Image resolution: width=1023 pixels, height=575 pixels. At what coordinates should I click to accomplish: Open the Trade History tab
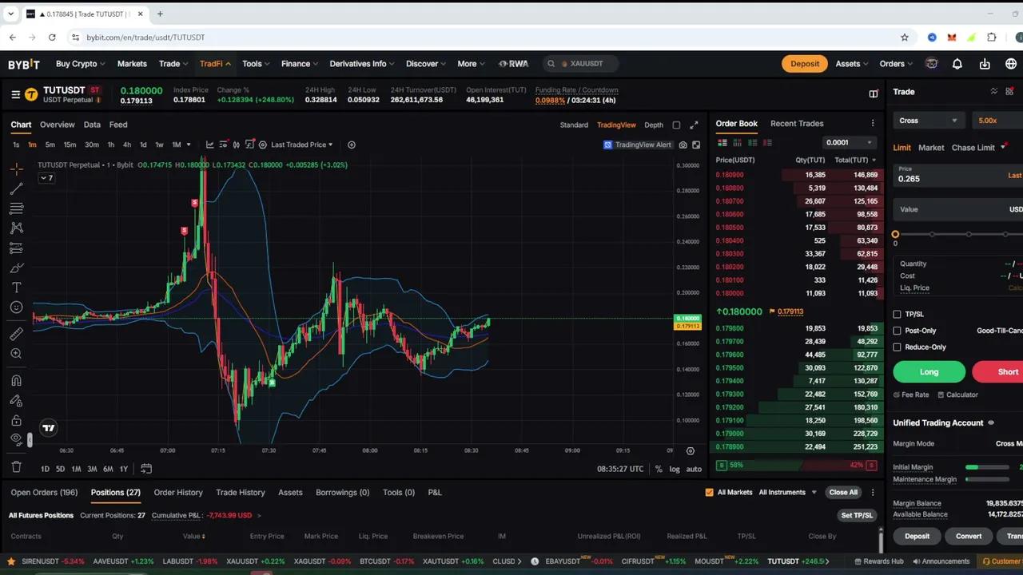click(241, 493)
